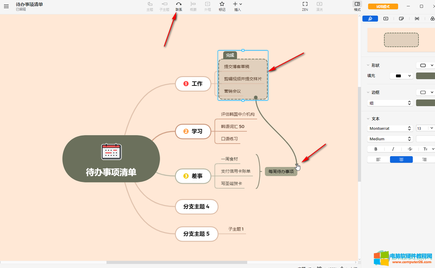Switch to the pitch tab in side panel
The height and width of the screenshot is (268, 435).
386,19
